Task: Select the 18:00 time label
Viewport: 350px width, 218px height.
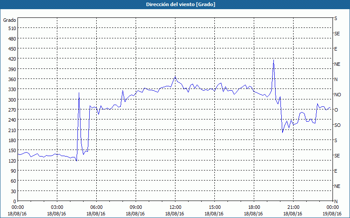Action: tap(253, 208)
